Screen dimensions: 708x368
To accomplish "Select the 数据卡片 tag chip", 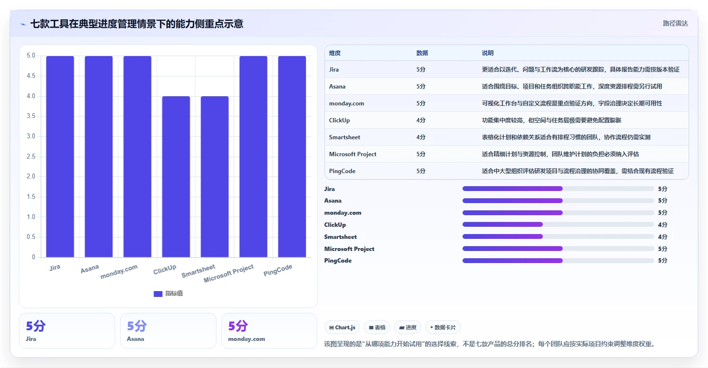I will [x=443, y=327].
